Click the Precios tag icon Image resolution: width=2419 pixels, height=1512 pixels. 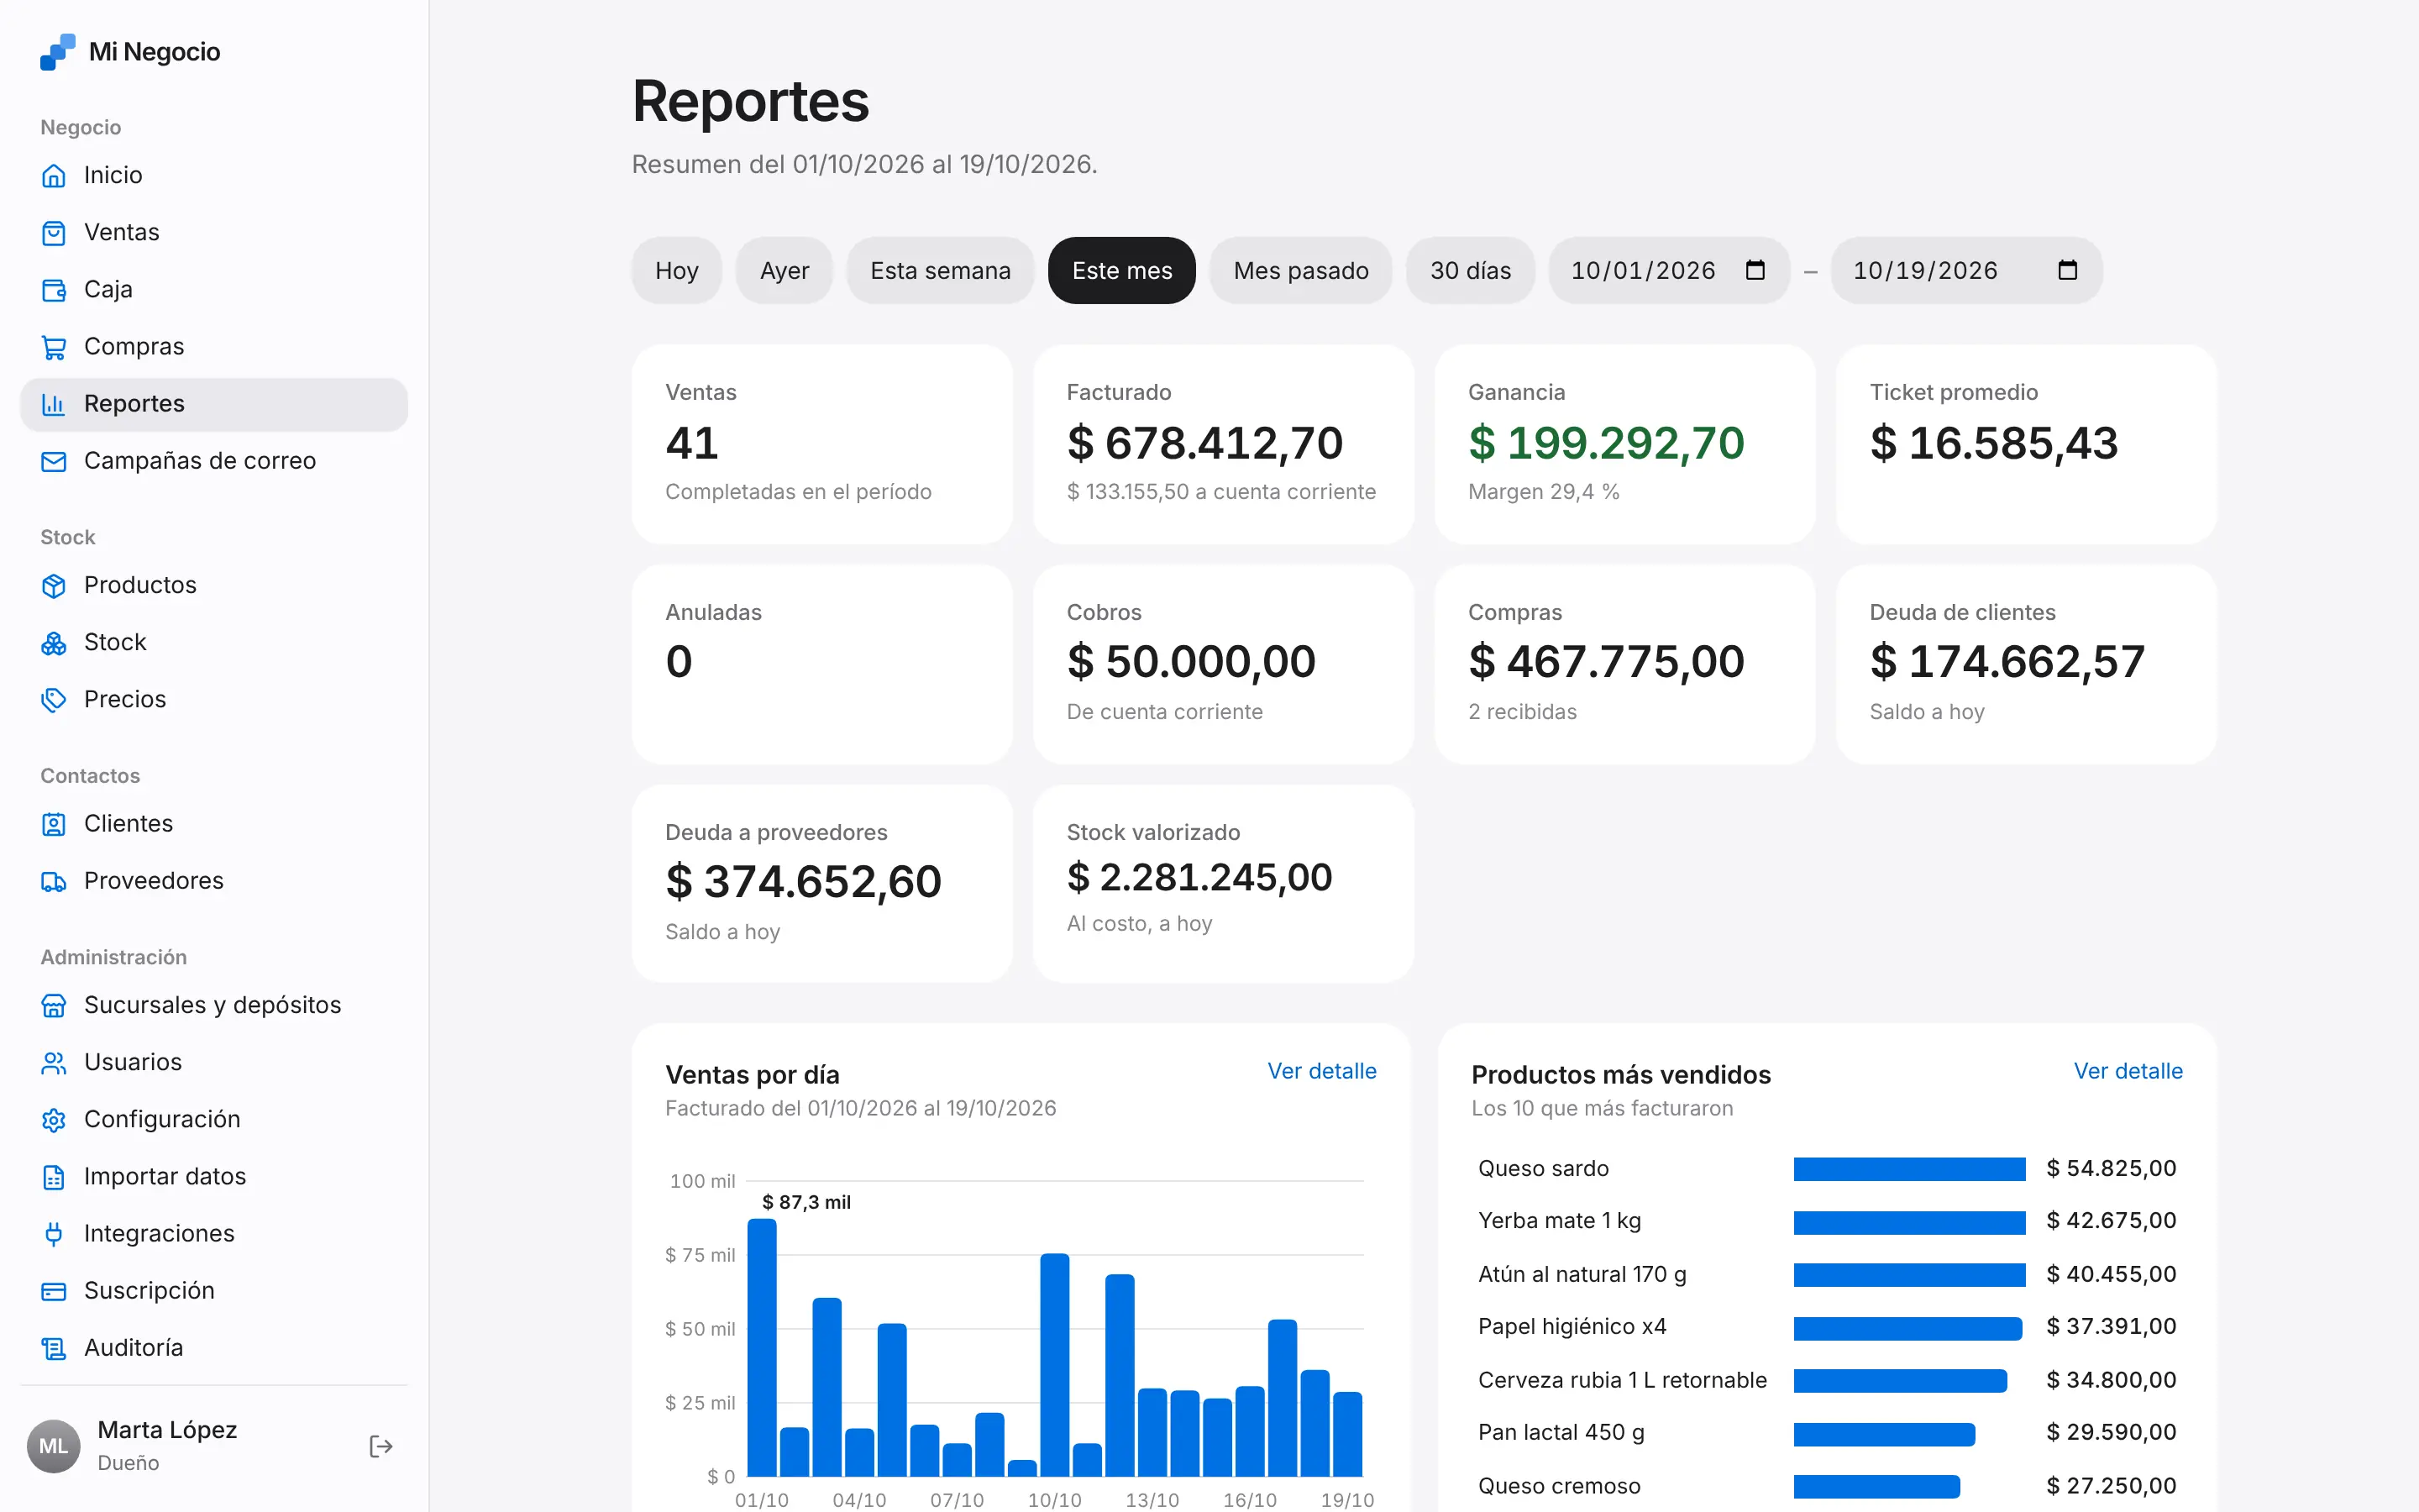click(x=54, y=700)
